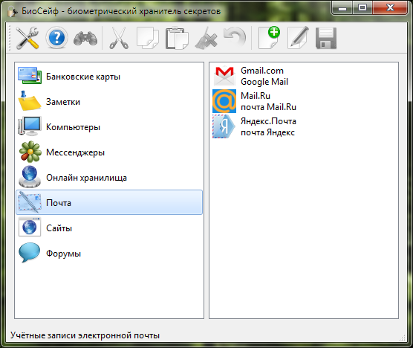Viewport: 413px width, 348px height.
Task: Click the pencil edit record icon
Action: click(298, 38)
